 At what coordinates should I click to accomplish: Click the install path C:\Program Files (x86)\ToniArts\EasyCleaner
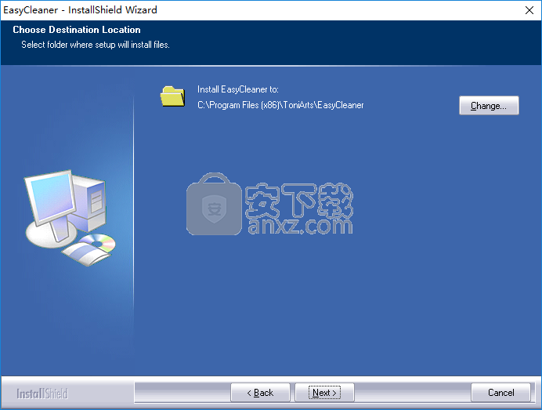[280, 105]
